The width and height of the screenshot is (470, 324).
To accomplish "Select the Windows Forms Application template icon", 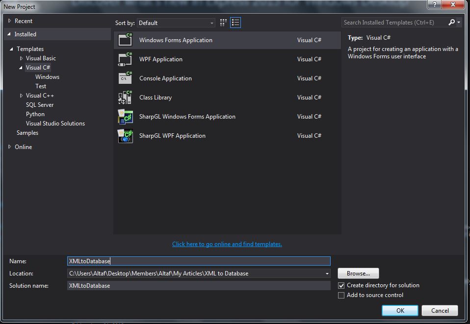I will tap(124, 40).
